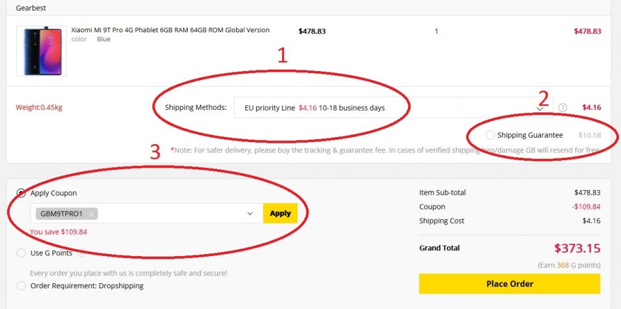The height and width of the screenshot is (309, 621).
Task: Click the help icon beside Use G Points
Action: click(x=82, y=253)
